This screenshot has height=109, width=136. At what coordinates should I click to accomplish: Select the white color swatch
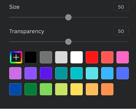76,57
